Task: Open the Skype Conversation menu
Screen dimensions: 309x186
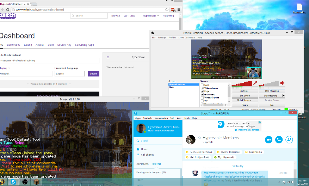Action: click(161, 118)
